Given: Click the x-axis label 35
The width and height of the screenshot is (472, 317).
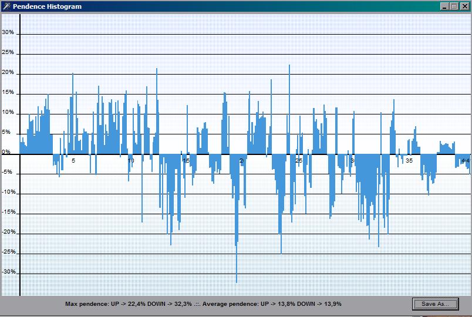Looking at the screenshot, I should 409,160.
